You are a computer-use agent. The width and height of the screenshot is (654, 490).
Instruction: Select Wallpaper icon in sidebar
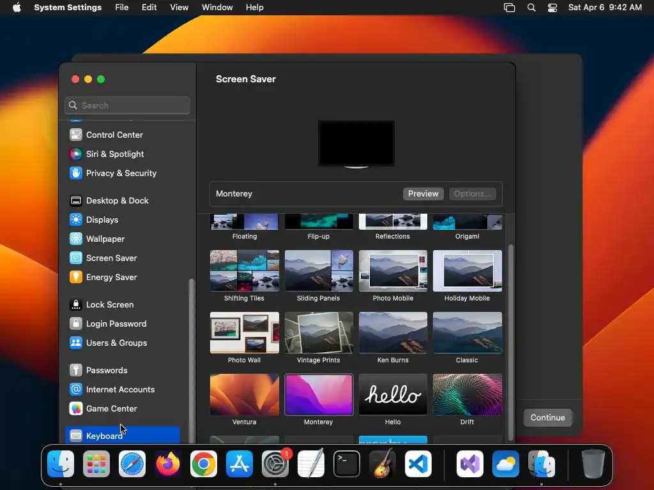click(76, 239)
